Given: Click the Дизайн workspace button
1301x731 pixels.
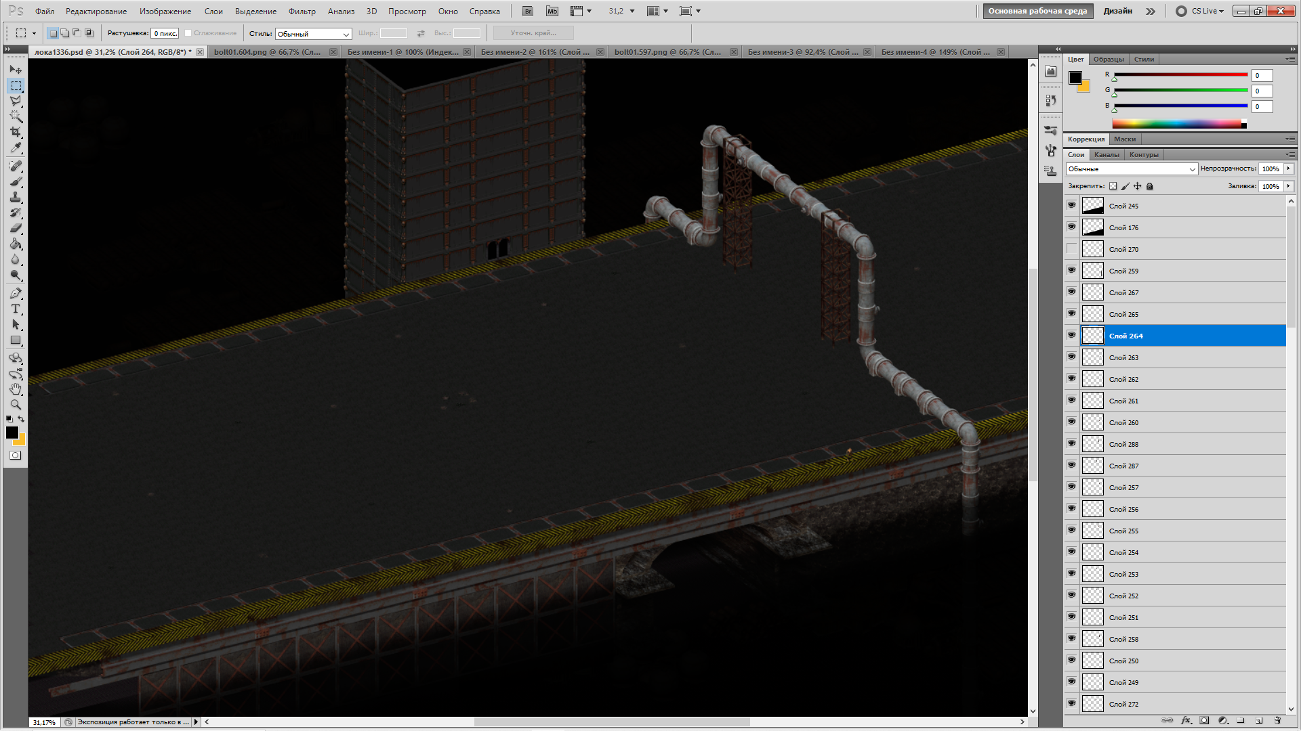Looking at the screenshot, I should (x=1117, y=11).
